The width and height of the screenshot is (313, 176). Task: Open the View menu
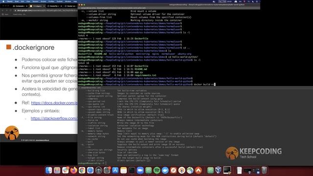(28, 1)
